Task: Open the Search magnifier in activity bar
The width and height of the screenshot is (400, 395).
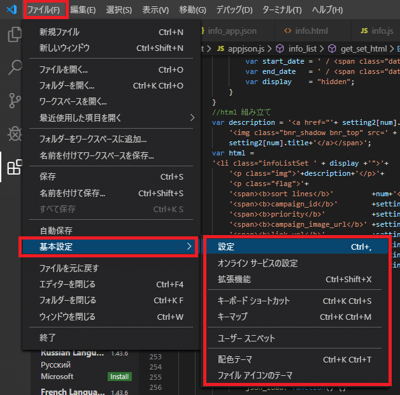Action: pos(15,68)
